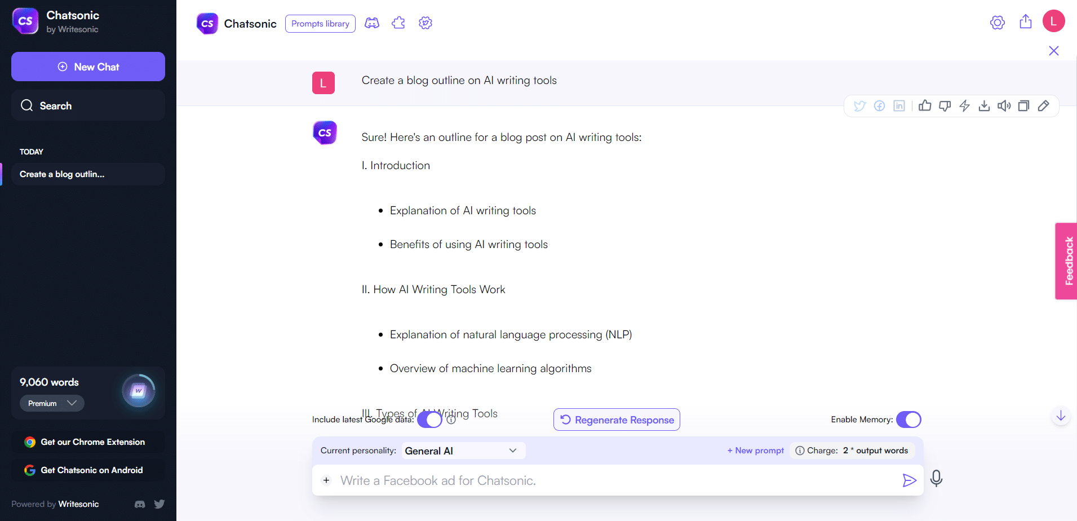The image size is (1077, 521).
Task: Click user message 'Create a blog outline on AI writing tools'
Action: [459, 81]
